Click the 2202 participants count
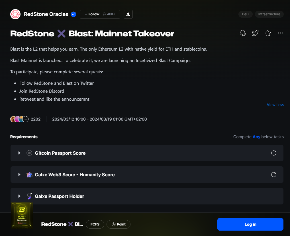Viewport: 290px width, 236px height. point(36,119)
